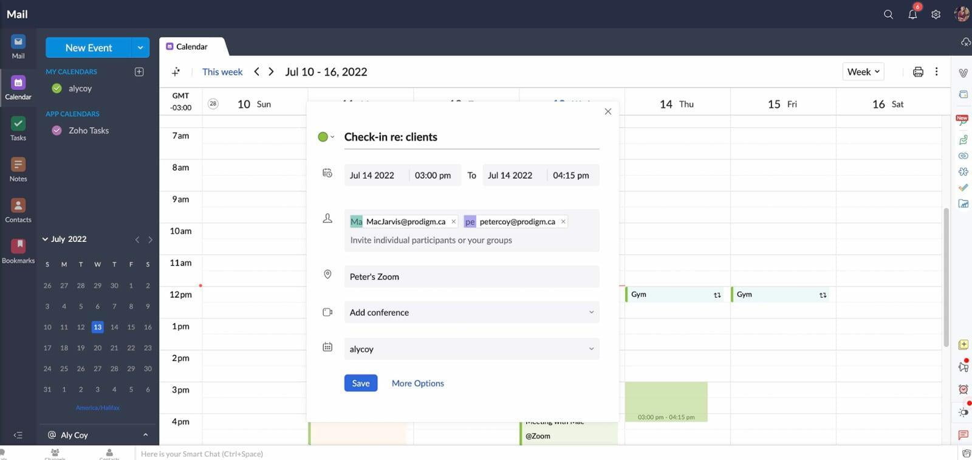The height and width of the screenshot is (460, 972).
Task: Go to next month in mini calendar
Action: 150,239
